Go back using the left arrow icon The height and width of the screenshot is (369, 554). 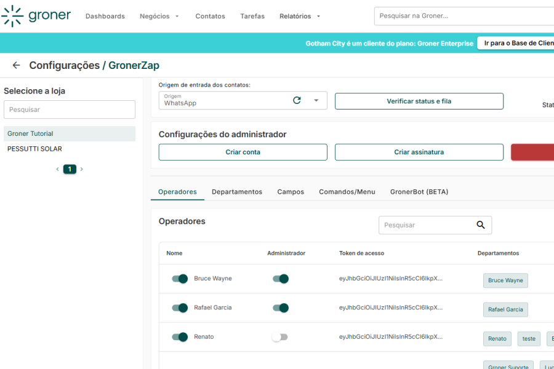click(16, 65)
